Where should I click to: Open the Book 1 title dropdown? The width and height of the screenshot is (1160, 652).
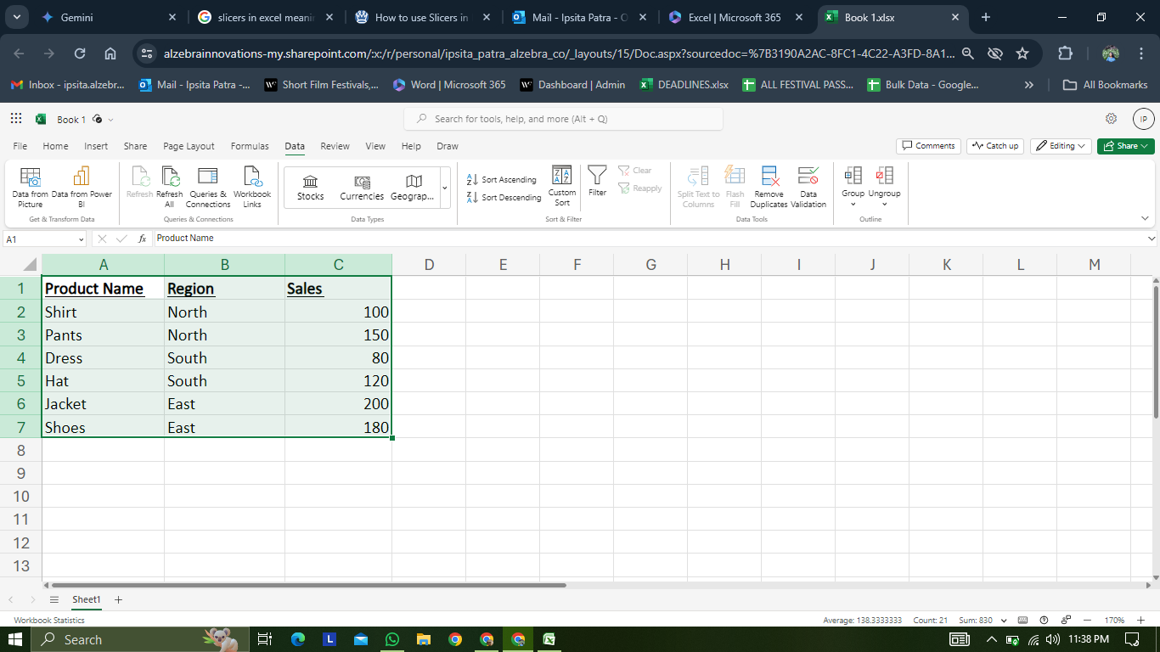(110, 120)
